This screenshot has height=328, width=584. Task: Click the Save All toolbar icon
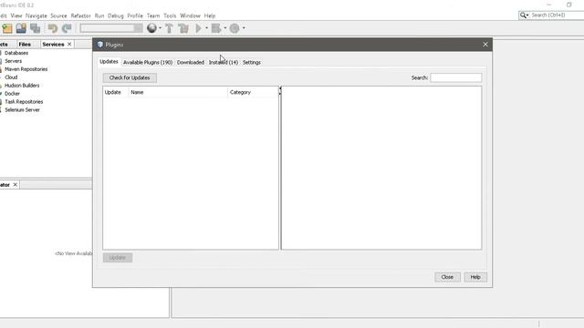pyautogui.click(x=36, y=28)
